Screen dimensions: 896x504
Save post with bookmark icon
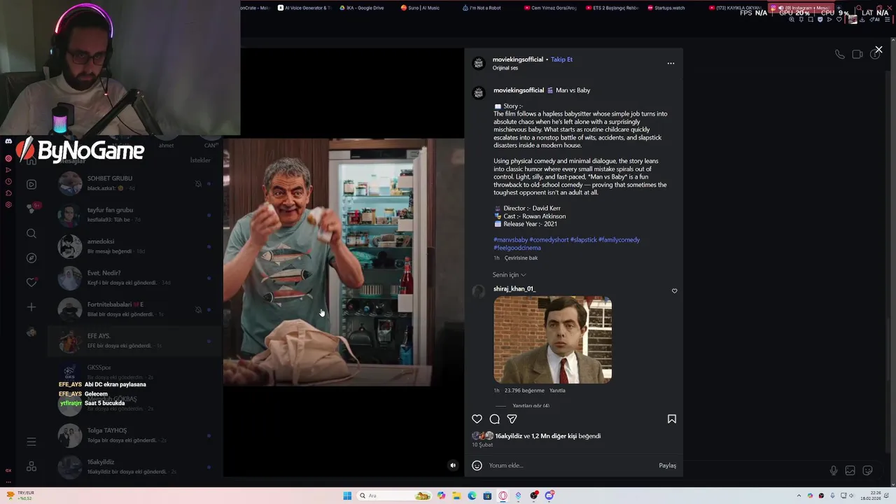(x=671, y=419)
